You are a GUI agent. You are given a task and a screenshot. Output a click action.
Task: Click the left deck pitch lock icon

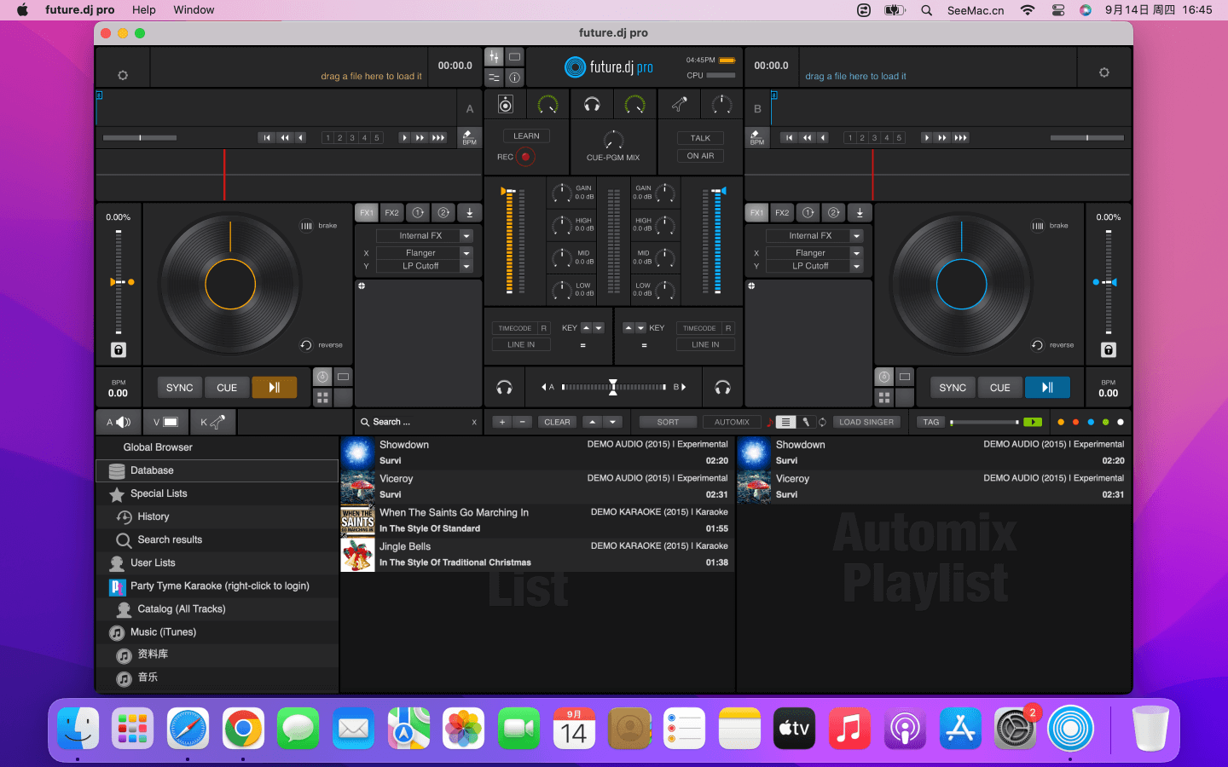[x=119, y=350]
